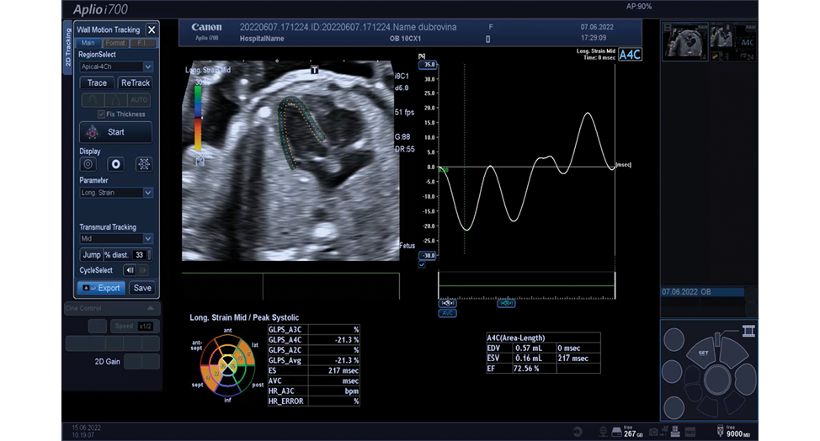Toggle the Fix Thickness checkbox
The image size is (820, 441).
point(101,114)
